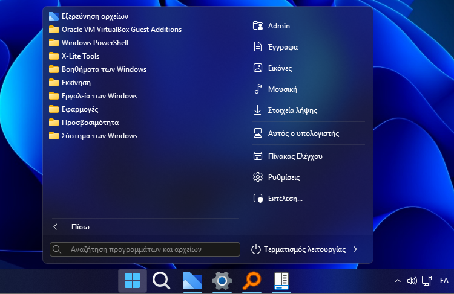Click the Πίνακας Ελέγχου sliders icon
Image resolution: width=454 pixels, height=294 pixels.
tap(258, 156)
